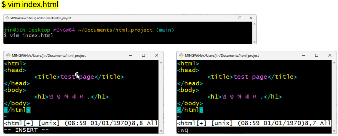Click scrollbar up arrow in right vim window

click(334, 62)
